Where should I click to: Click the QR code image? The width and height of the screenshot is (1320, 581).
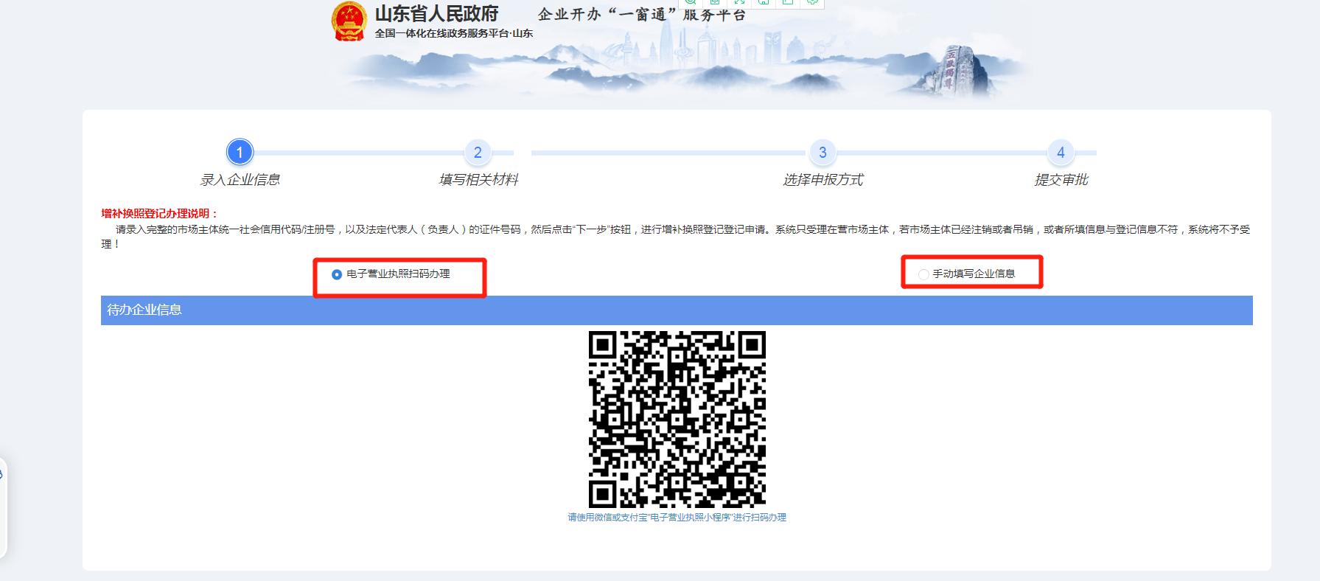point(677,419)
